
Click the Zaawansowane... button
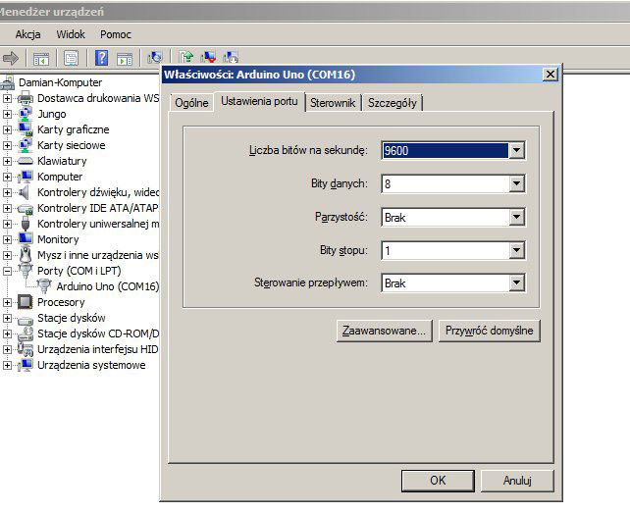point(384,331)
